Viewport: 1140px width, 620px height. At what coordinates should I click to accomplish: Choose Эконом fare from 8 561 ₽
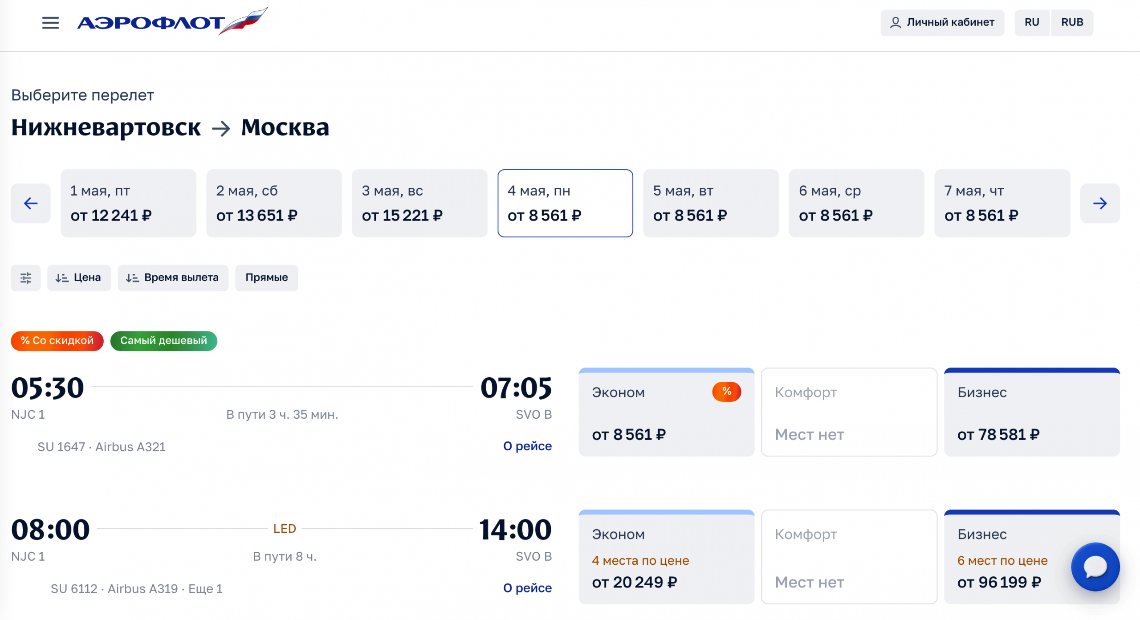(x=666, y=412)
